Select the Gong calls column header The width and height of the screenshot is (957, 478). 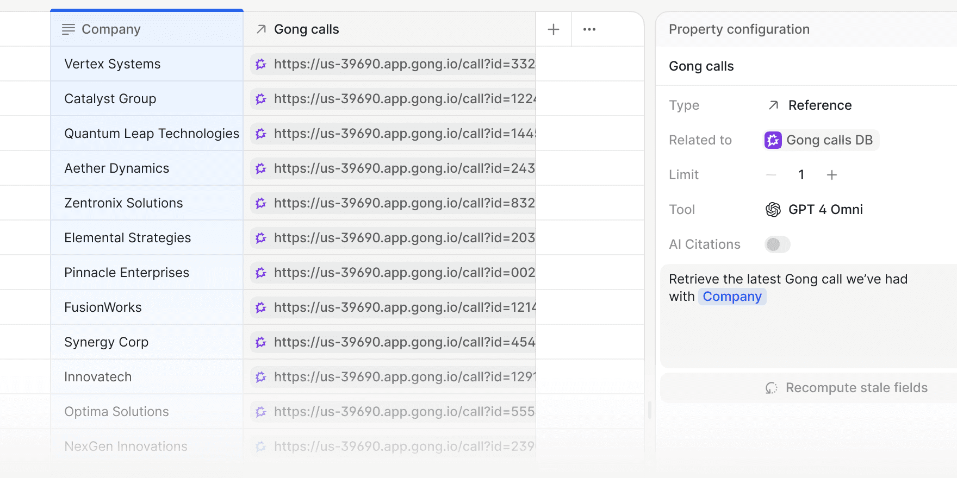(x=389, y=29)
